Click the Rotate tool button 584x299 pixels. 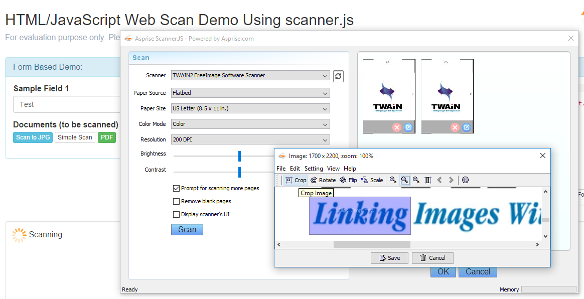[x=323, y=180]
